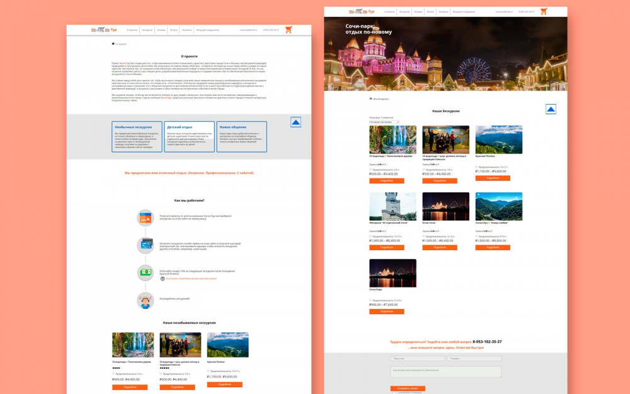Click the home breadcrumb icon on the right page
This screenshot has height=394, width=630.
pyautogui.click(x=370, y=99)
